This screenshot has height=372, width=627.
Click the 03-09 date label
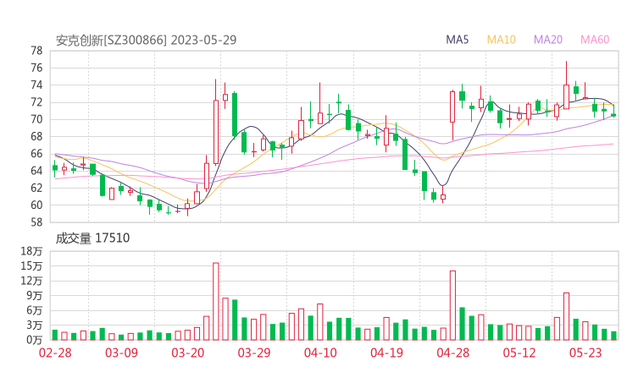(122, 353)
